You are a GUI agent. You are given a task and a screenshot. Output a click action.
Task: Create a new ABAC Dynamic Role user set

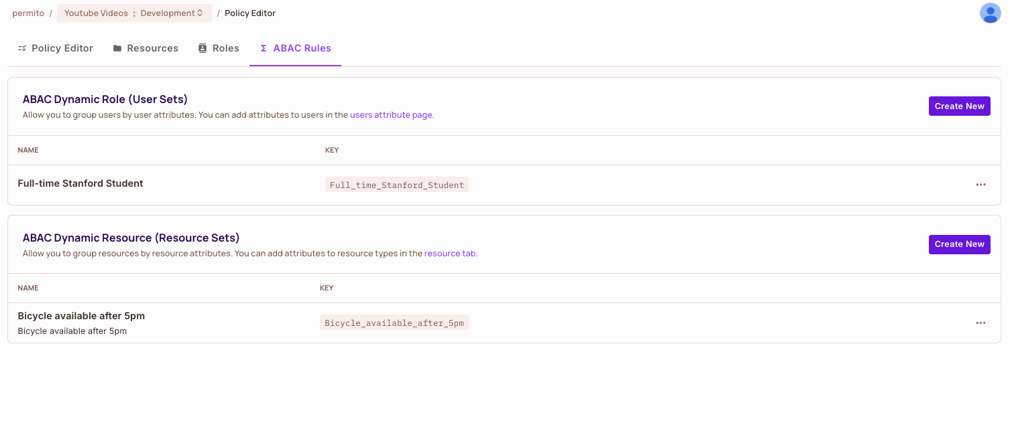(959, 106)
